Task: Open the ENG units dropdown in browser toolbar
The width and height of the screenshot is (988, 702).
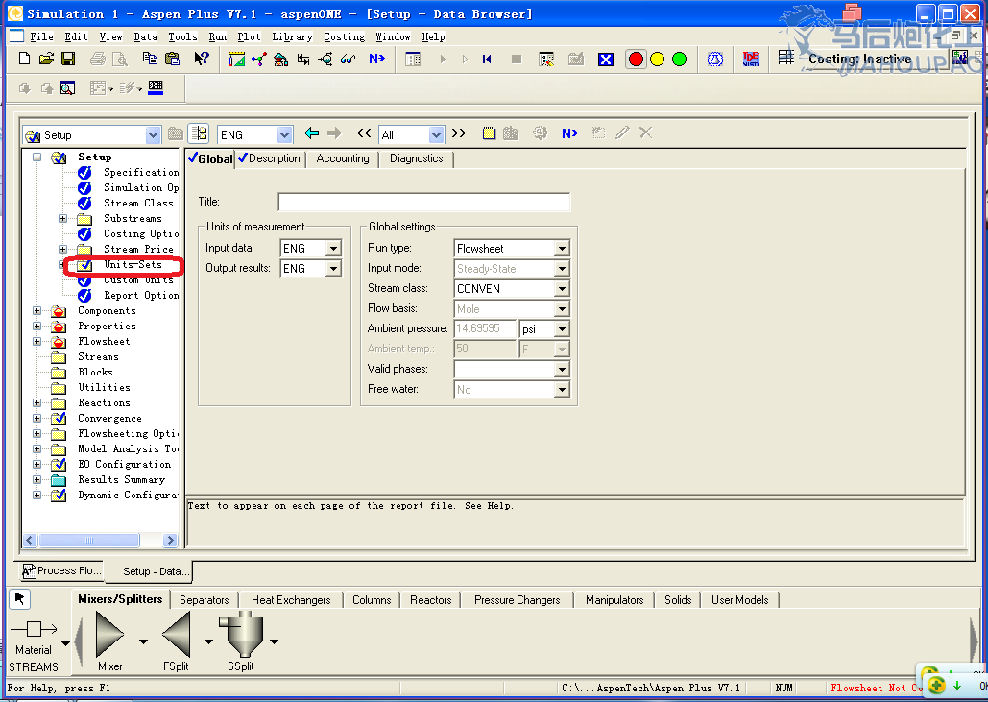Action: [x=284, y=134]
